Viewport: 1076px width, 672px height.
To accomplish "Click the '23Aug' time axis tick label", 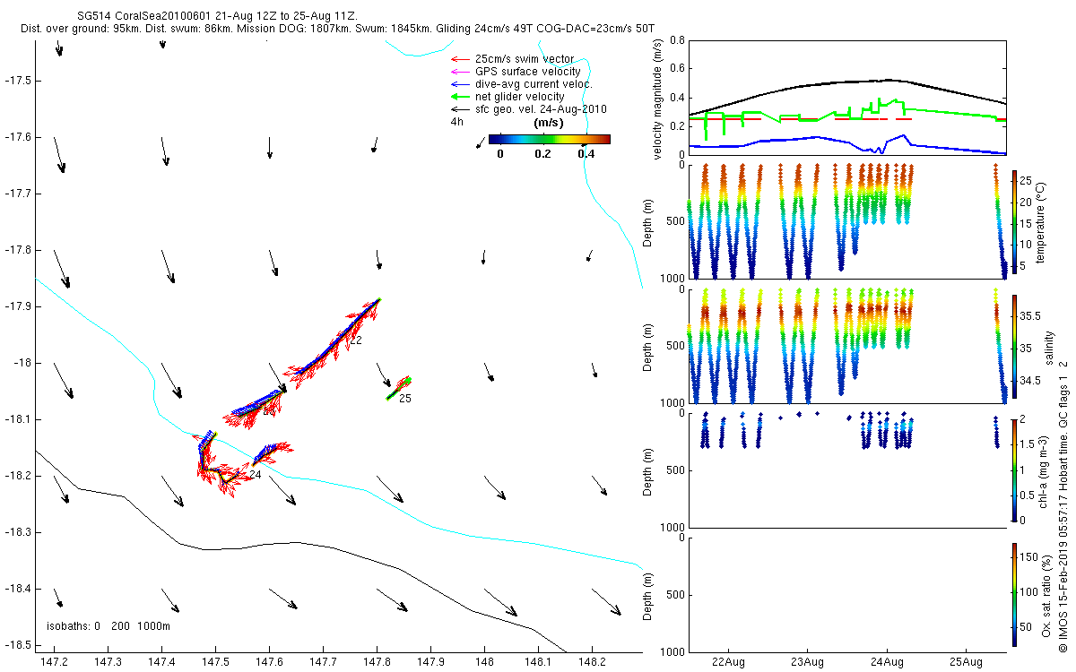I will 807,661.
